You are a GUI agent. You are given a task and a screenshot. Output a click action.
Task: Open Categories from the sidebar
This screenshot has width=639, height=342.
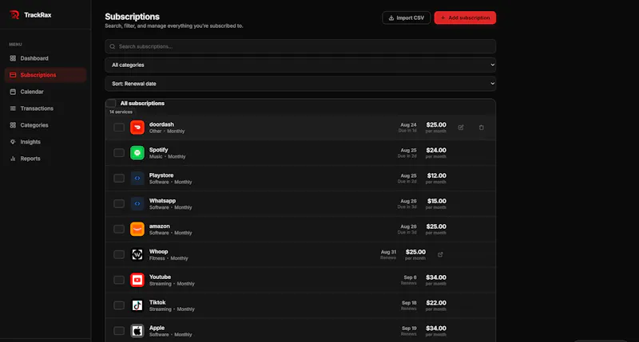pyautogui.click(x=46, y=125)
